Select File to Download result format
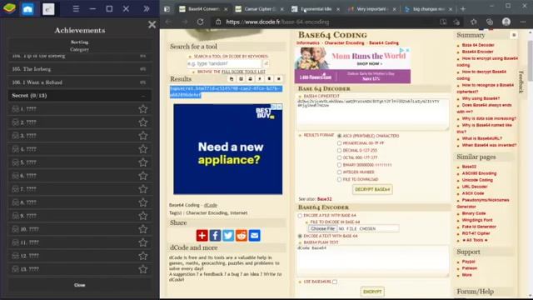 click(339, 179)
